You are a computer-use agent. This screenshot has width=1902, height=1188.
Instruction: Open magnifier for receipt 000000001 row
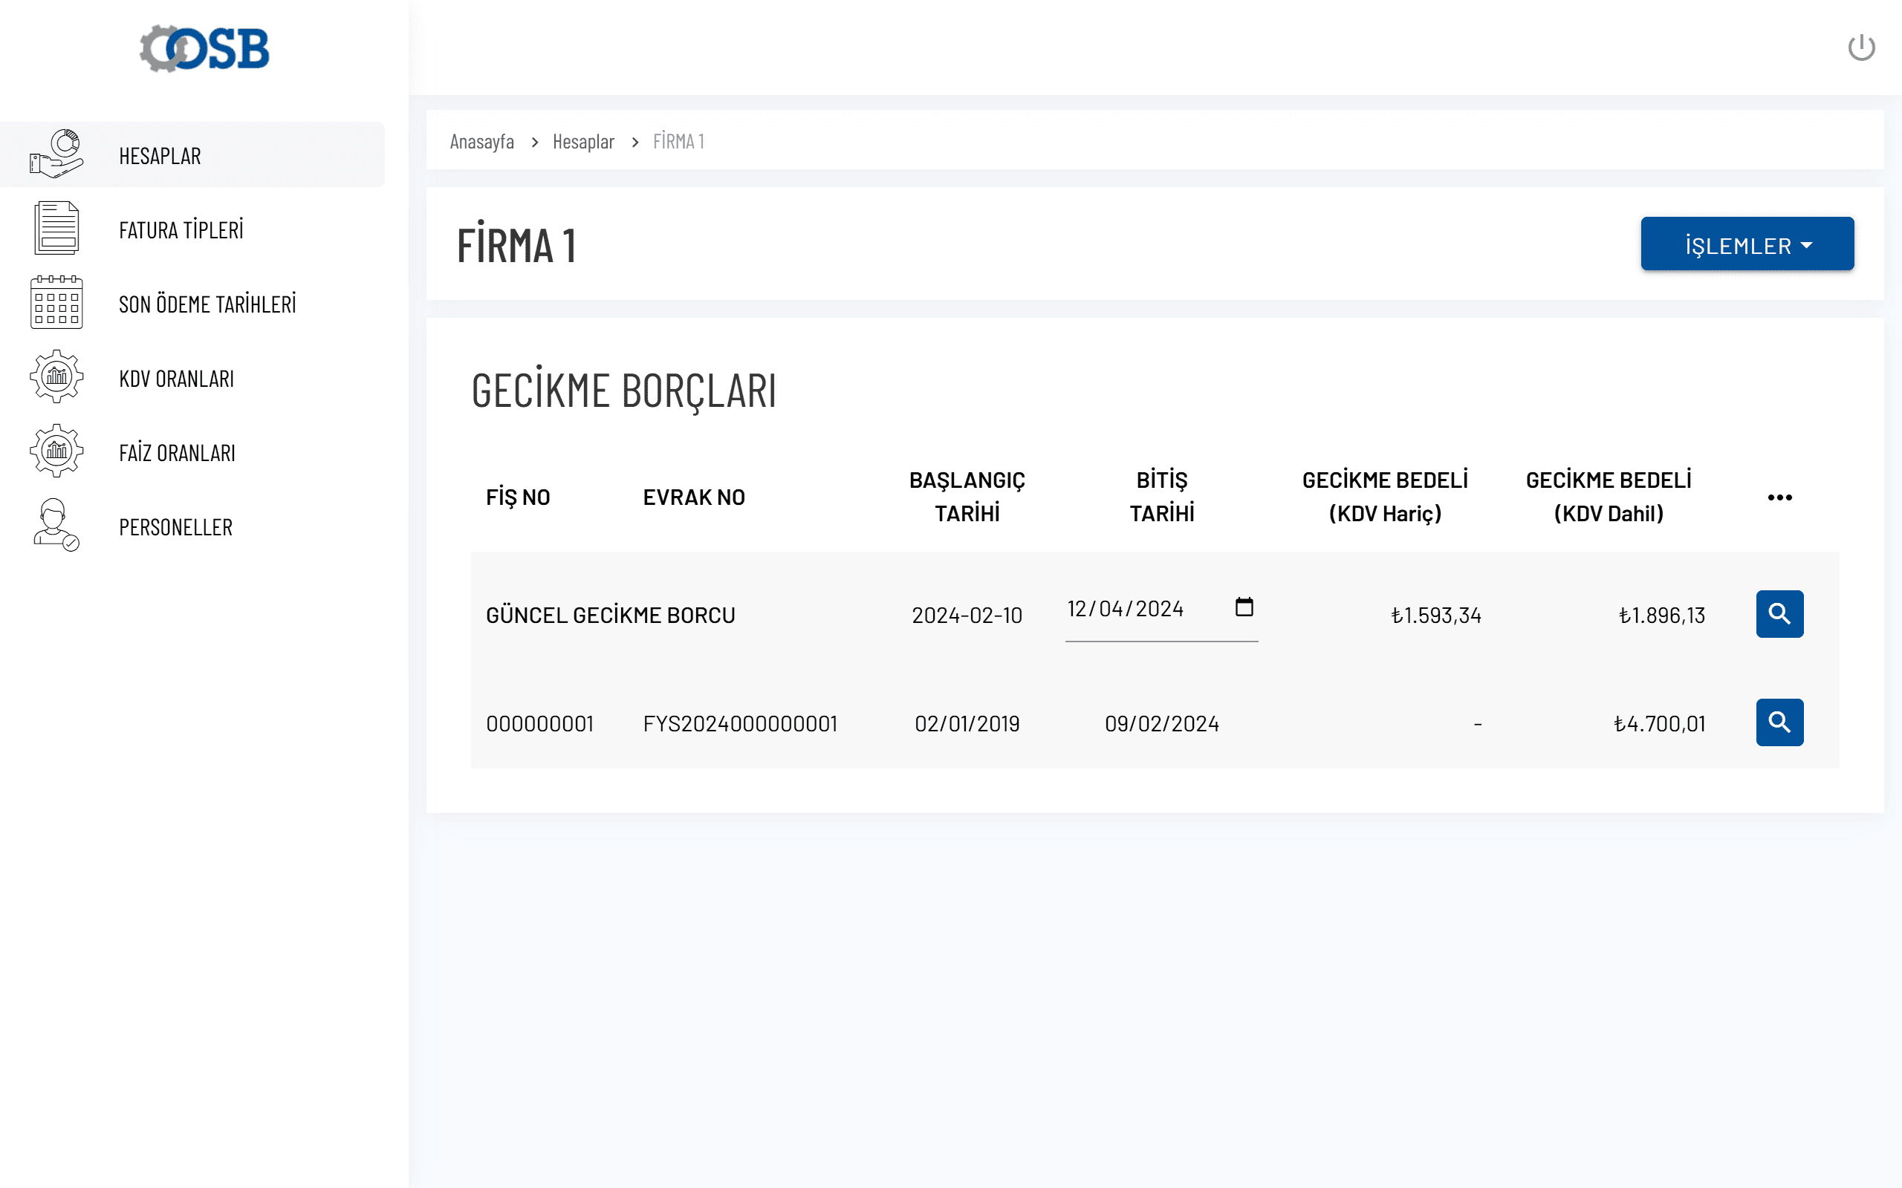pyautogui.click(x=1779, y=722)
